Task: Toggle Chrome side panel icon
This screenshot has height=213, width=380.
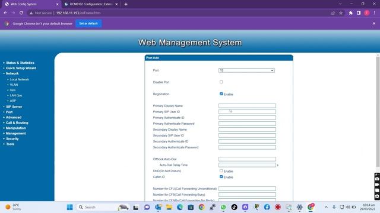Action: (x=359, y=13)
